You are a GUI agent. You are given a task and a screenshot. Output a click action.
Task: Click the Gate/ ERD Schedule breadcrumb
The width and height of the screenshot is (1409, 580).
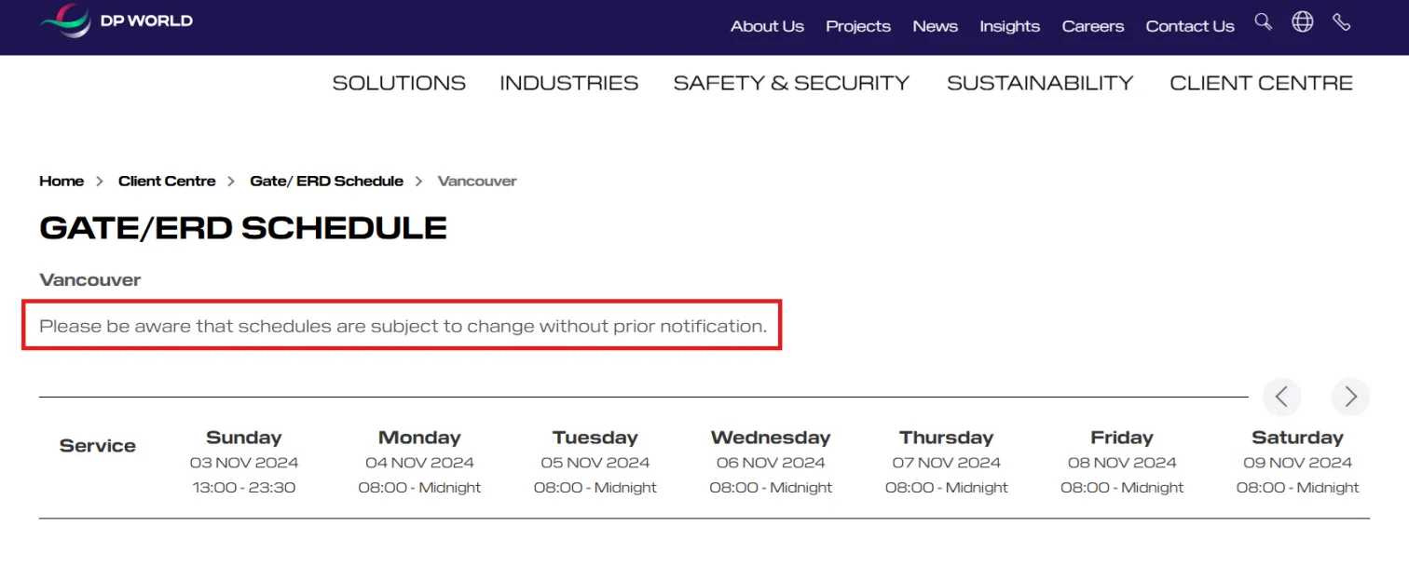pos(326,181)
